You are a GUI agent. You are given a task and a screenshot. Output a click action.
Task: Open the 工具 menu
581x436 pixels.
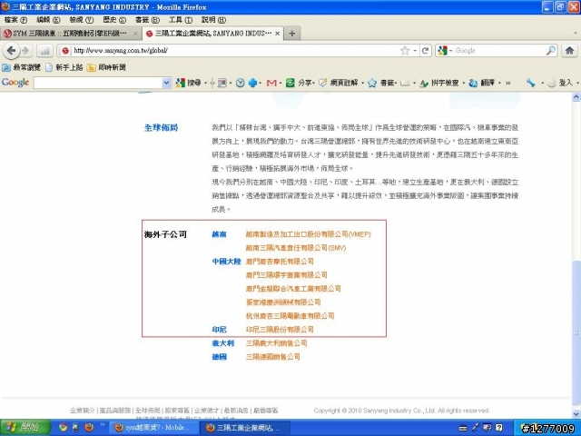(x=181, y=20)
